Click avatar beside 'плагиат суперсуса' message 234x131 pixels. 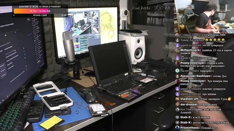[177, 89]
